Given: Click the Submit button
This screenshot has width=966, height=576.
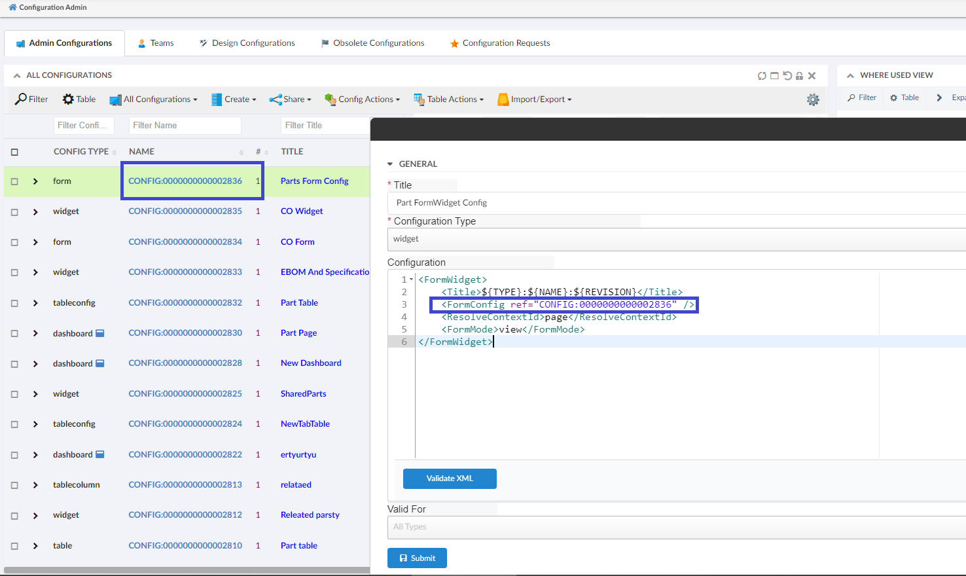Looking at the screenshot, I should tap(417, 558).
